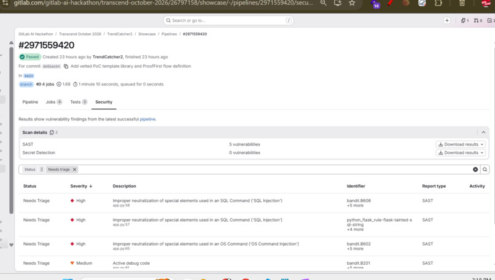Viewport: 495px width, 280px height.
Task: Open GitLab AI Hackathon breadcrumb
Action: [36, 34]
